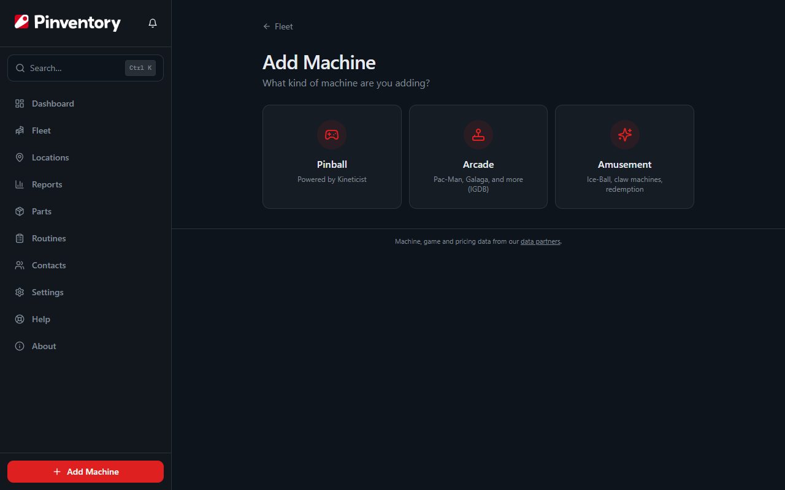The width and height of the screenshot is (785, 490).
Task: Click the Settings gear icon
Action: [20, 292]
